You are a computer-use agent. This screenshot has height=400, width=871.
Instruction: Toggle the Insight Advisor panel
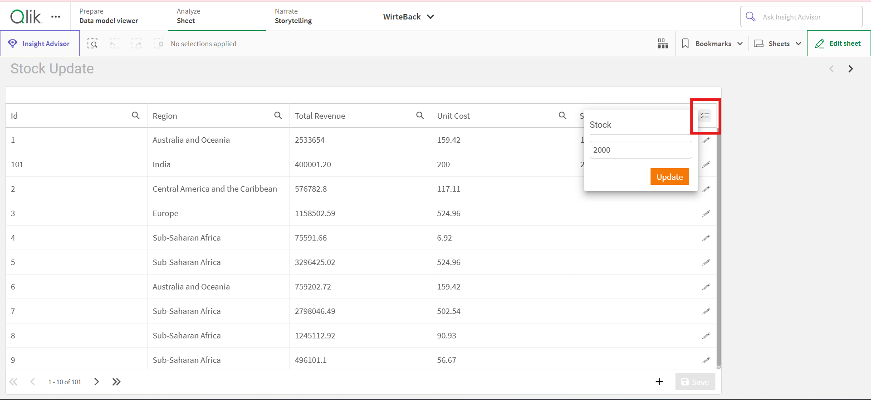[40, 43]
